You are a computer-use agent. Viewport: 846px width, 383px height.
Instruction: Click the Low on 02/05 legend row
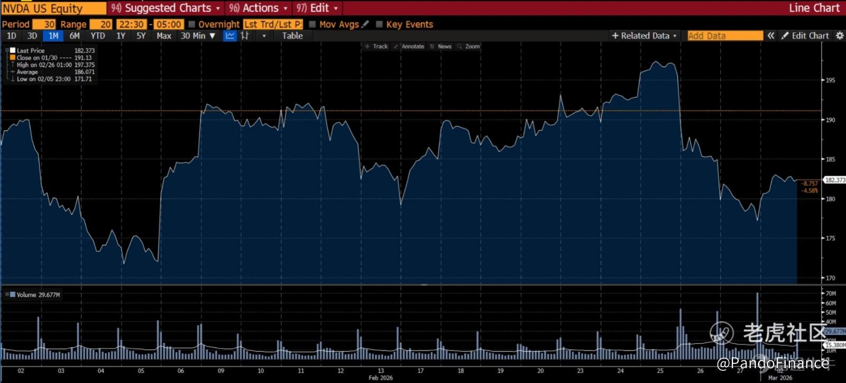point(51,79)
